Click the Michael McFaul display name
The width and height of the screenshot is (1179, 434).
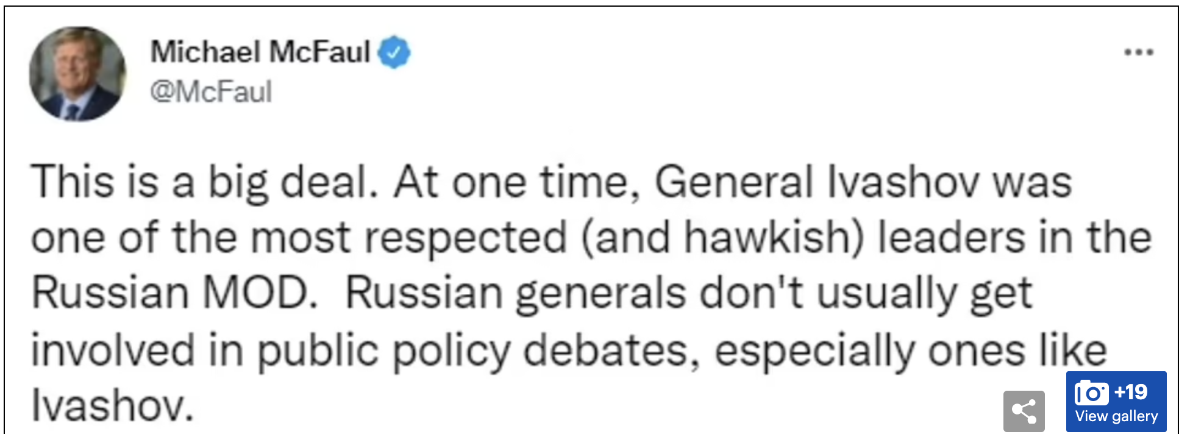[x=260, y=51]
